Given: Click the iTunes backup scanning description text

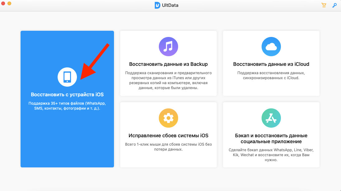Looking at the screenshot, I should pos(168,80).
